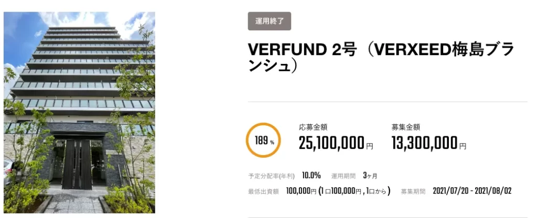Click the divider line below 募集期間

pos(388,216)
